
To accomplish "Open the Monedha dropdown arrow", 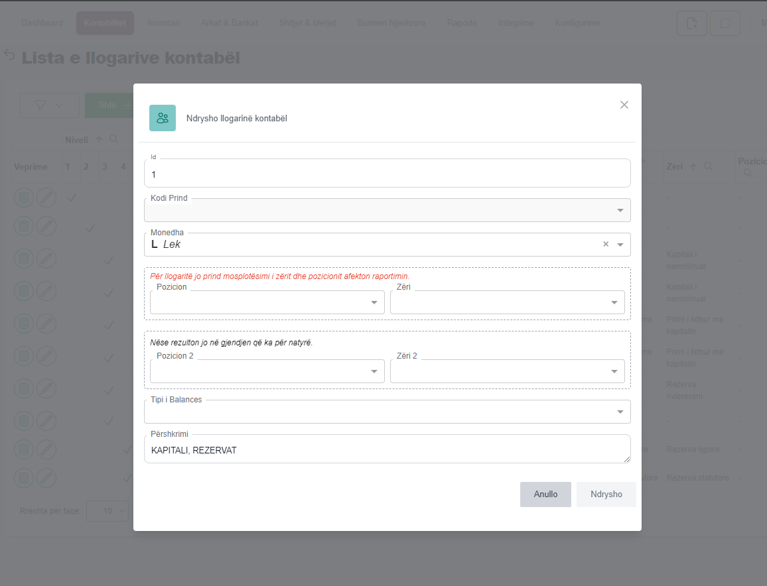I will (620, 245).
